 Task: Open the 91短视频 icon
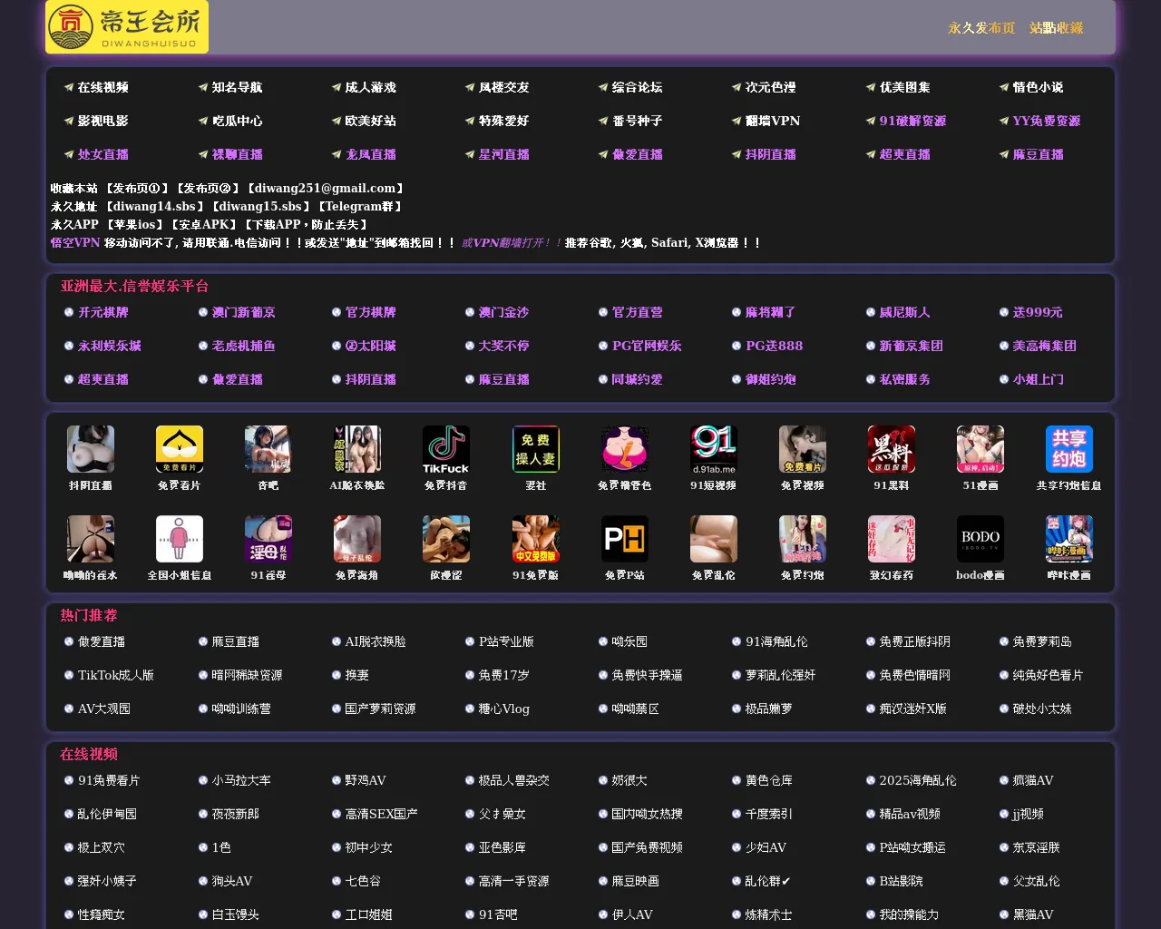click(x=713, y=450)
